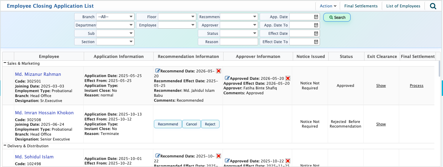Click the Notice Issued column header

pyautogui.click(x=311, y=56)
